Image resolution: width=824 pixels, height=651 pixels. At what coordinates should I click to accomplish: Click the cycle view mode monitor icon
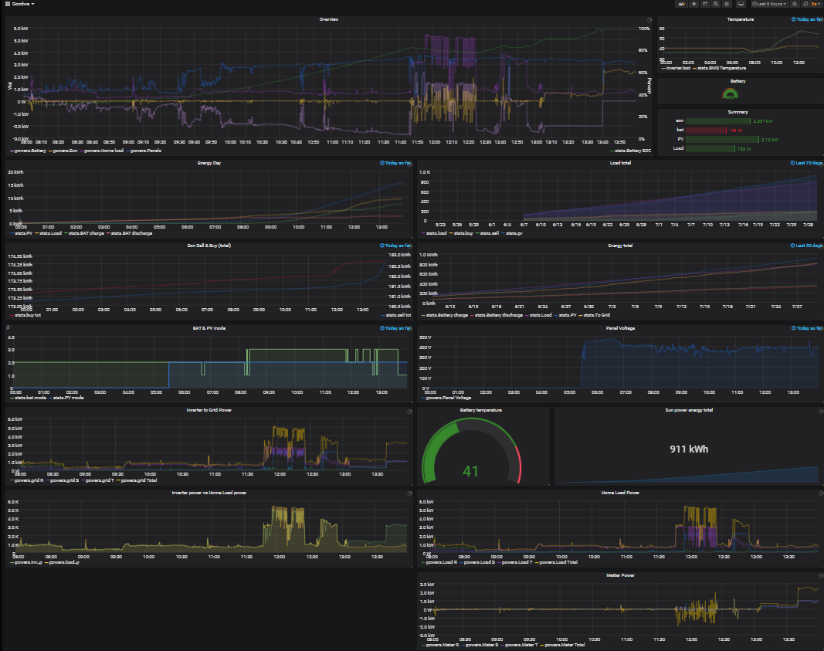pos(741,4)
